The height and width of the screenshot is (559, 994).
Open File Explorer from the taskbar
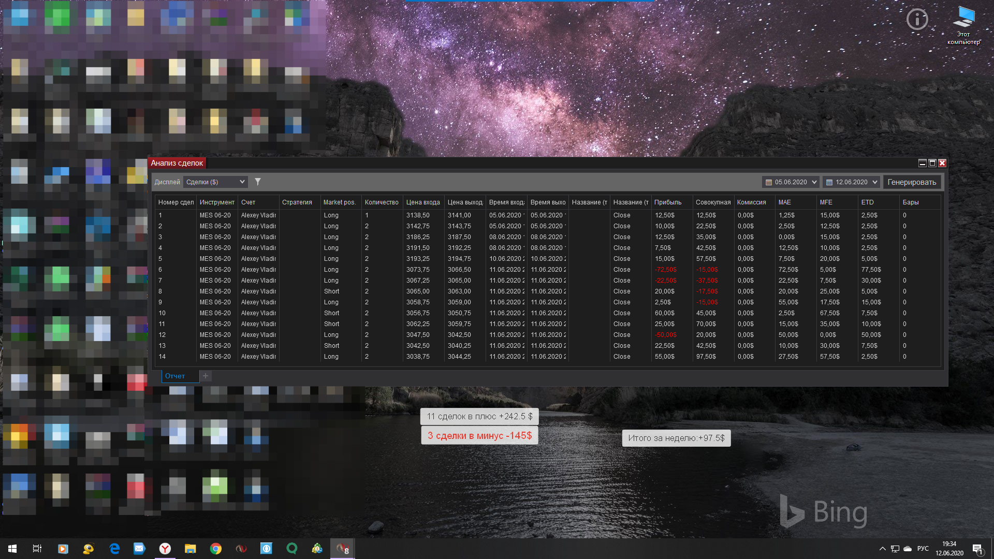click(190, 549)
